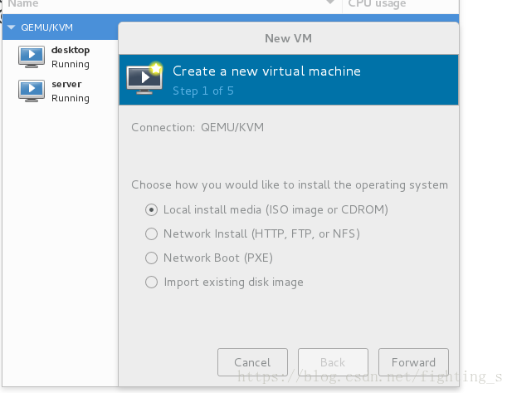Viewport: 512px width, 393px height.
Task: Click the new virtual machine wizard icon
Action: (x=145, y=78)
